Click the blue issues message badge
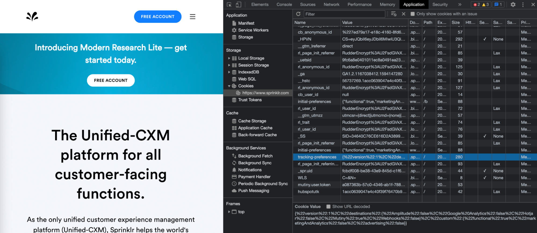The height and width of the screenshot is (233, 537). [x=498, y=5]
